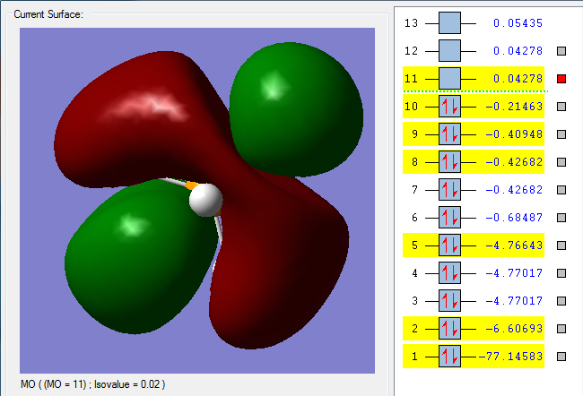Image resolution: width=583 pixels, height=396 pixels.
Task: Select occupied orbital box of MO 5
Action: click(x=449, y=245)
